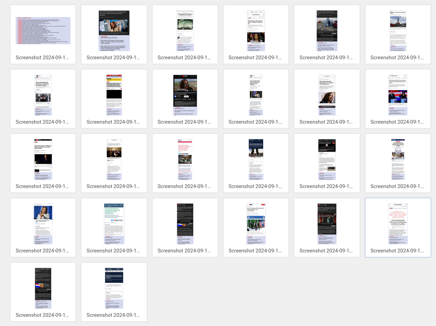436x326 pixels.
Task: Select the Newsweek Supreme Court expansion screenshot
Action: [327, 95]
